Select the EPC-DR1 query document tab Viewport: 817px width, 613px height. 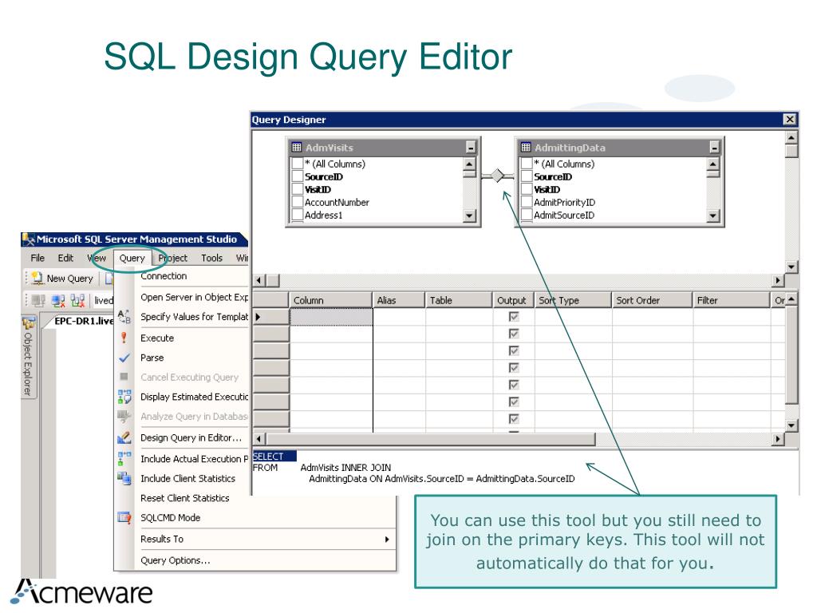[83, 321]
